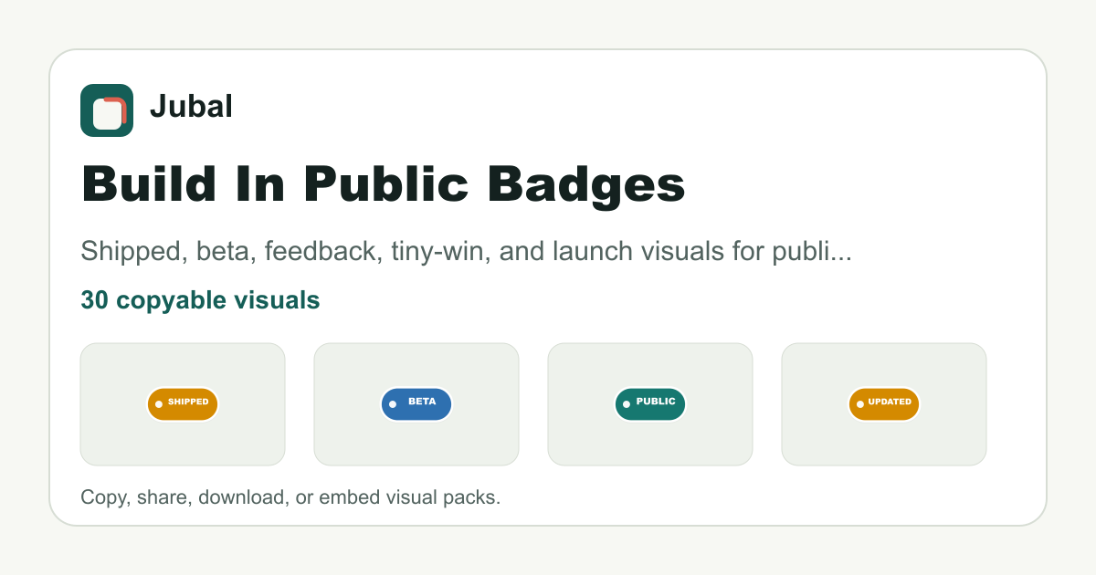Open the fourth preview card with UPDATED
The height and width of the screenshot is (575, 1096).
(884, 404)
